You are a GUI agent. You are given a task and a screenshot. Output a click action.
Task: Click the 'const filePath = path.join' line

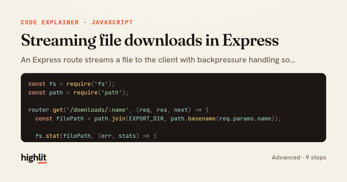click(x=158, y=118)
